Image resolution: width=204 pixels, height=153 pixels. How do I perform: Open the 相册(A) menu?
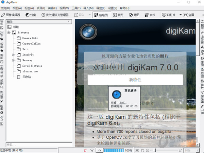17,8
